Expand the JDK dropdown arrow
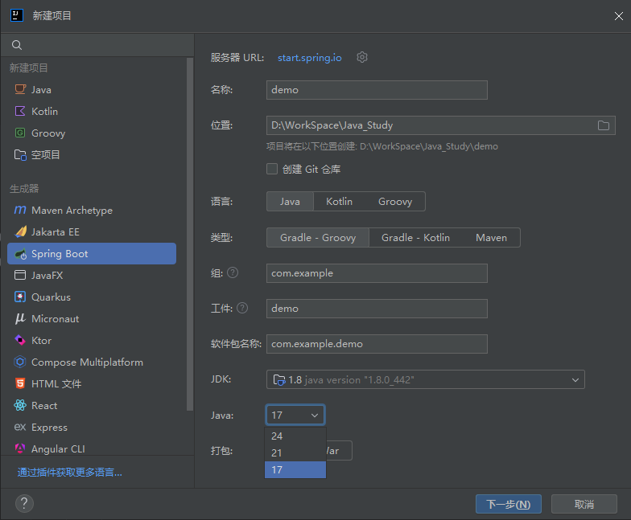This screenshot has height=520, width=631. (x=575, y=379)
